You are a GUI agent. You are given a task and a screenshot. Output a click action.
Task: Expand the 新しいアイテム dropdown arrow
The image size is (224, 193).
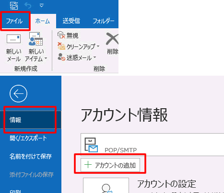(x=46, y=58)
